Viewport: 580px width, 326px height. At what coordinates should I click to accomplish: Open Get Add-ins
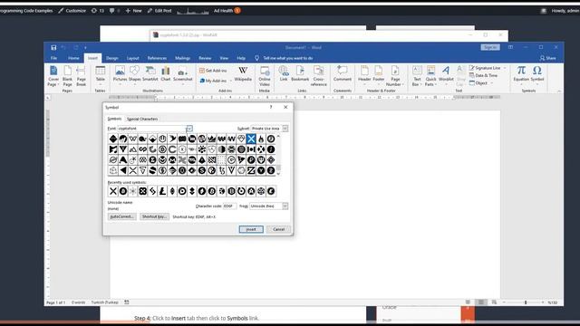(x=213, y=71)
